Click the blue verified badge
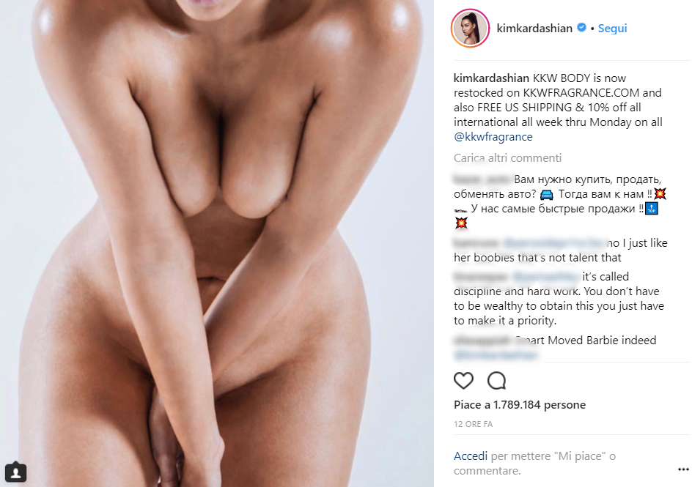Image resolution: width=692 pixels, height=487 pixels. point(581,27)
